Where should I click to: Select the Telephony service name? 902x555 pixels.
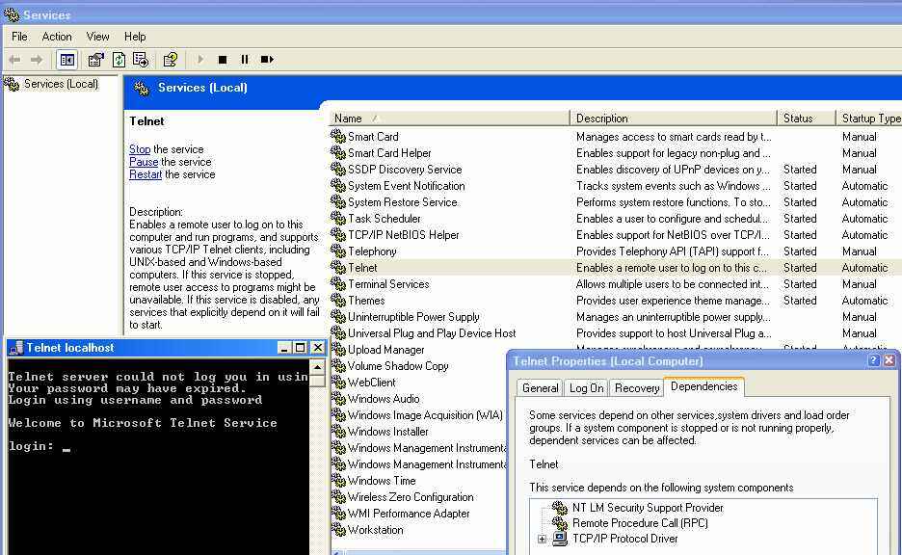(x=372, y=251)
